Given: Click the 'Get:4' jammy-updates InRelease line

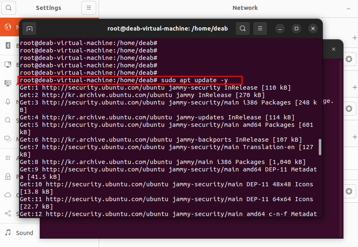Looking at the screenshot, I should 157,117.
